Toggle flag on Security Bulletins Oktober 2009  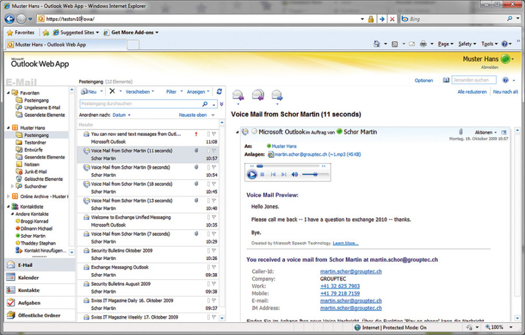[214, 250]
